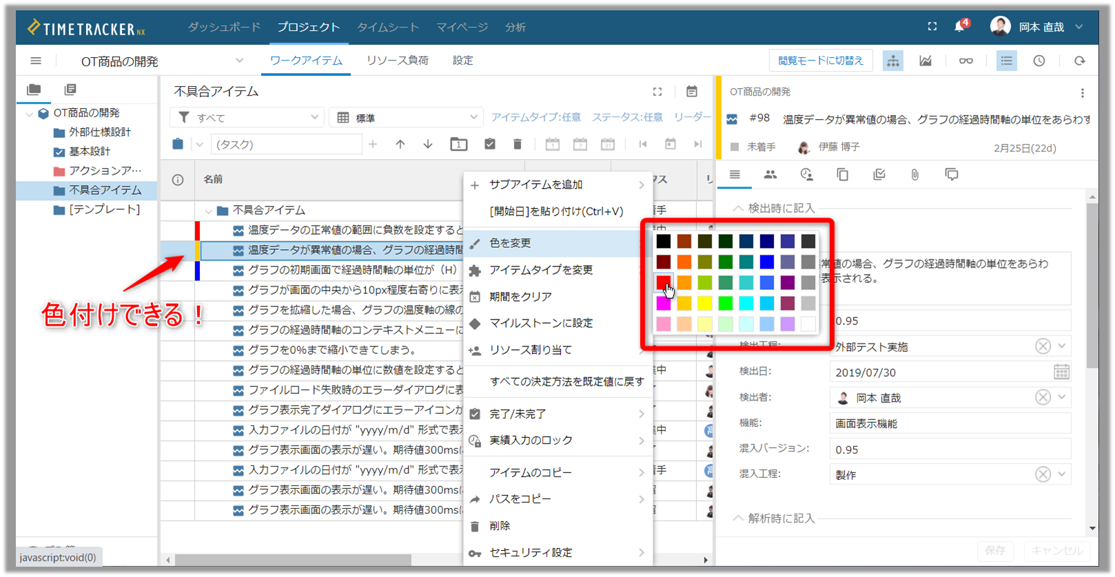
Task: Click the 機能 input field
Action: tap(950, 423)
